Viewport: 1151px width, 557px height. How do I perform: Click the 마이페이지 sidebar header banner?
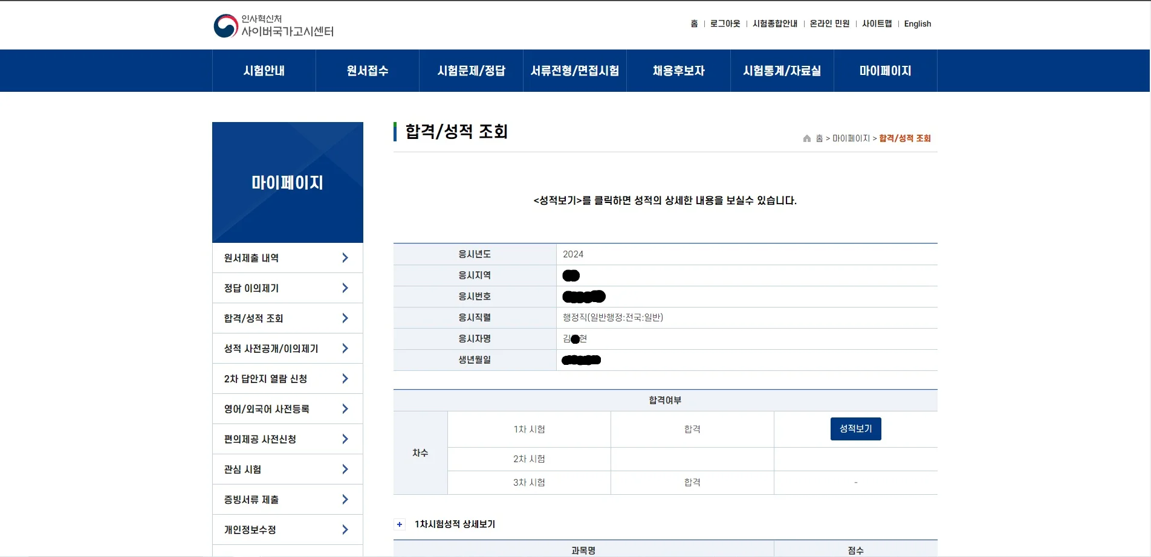coord(288,182)
